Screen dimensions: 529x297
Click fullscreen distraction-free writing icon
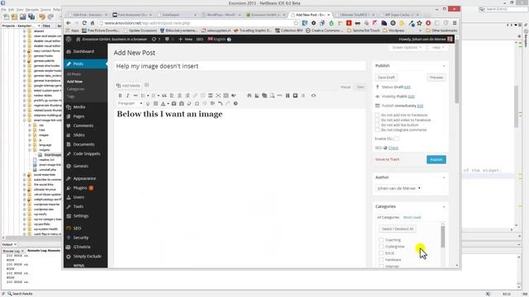(x=218, y=96)
